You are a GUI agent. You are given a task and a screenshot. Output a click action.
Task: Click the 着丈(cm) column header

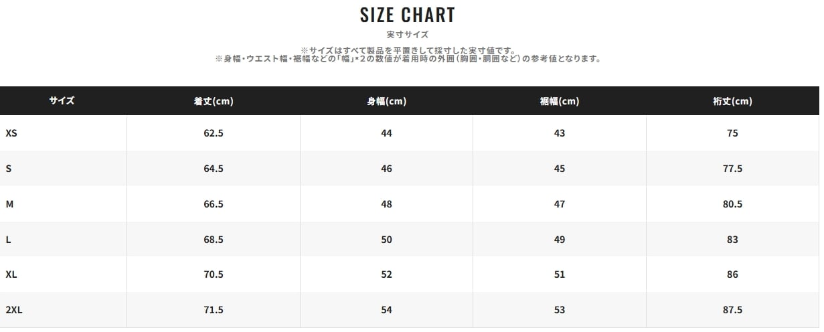(214, 102)
